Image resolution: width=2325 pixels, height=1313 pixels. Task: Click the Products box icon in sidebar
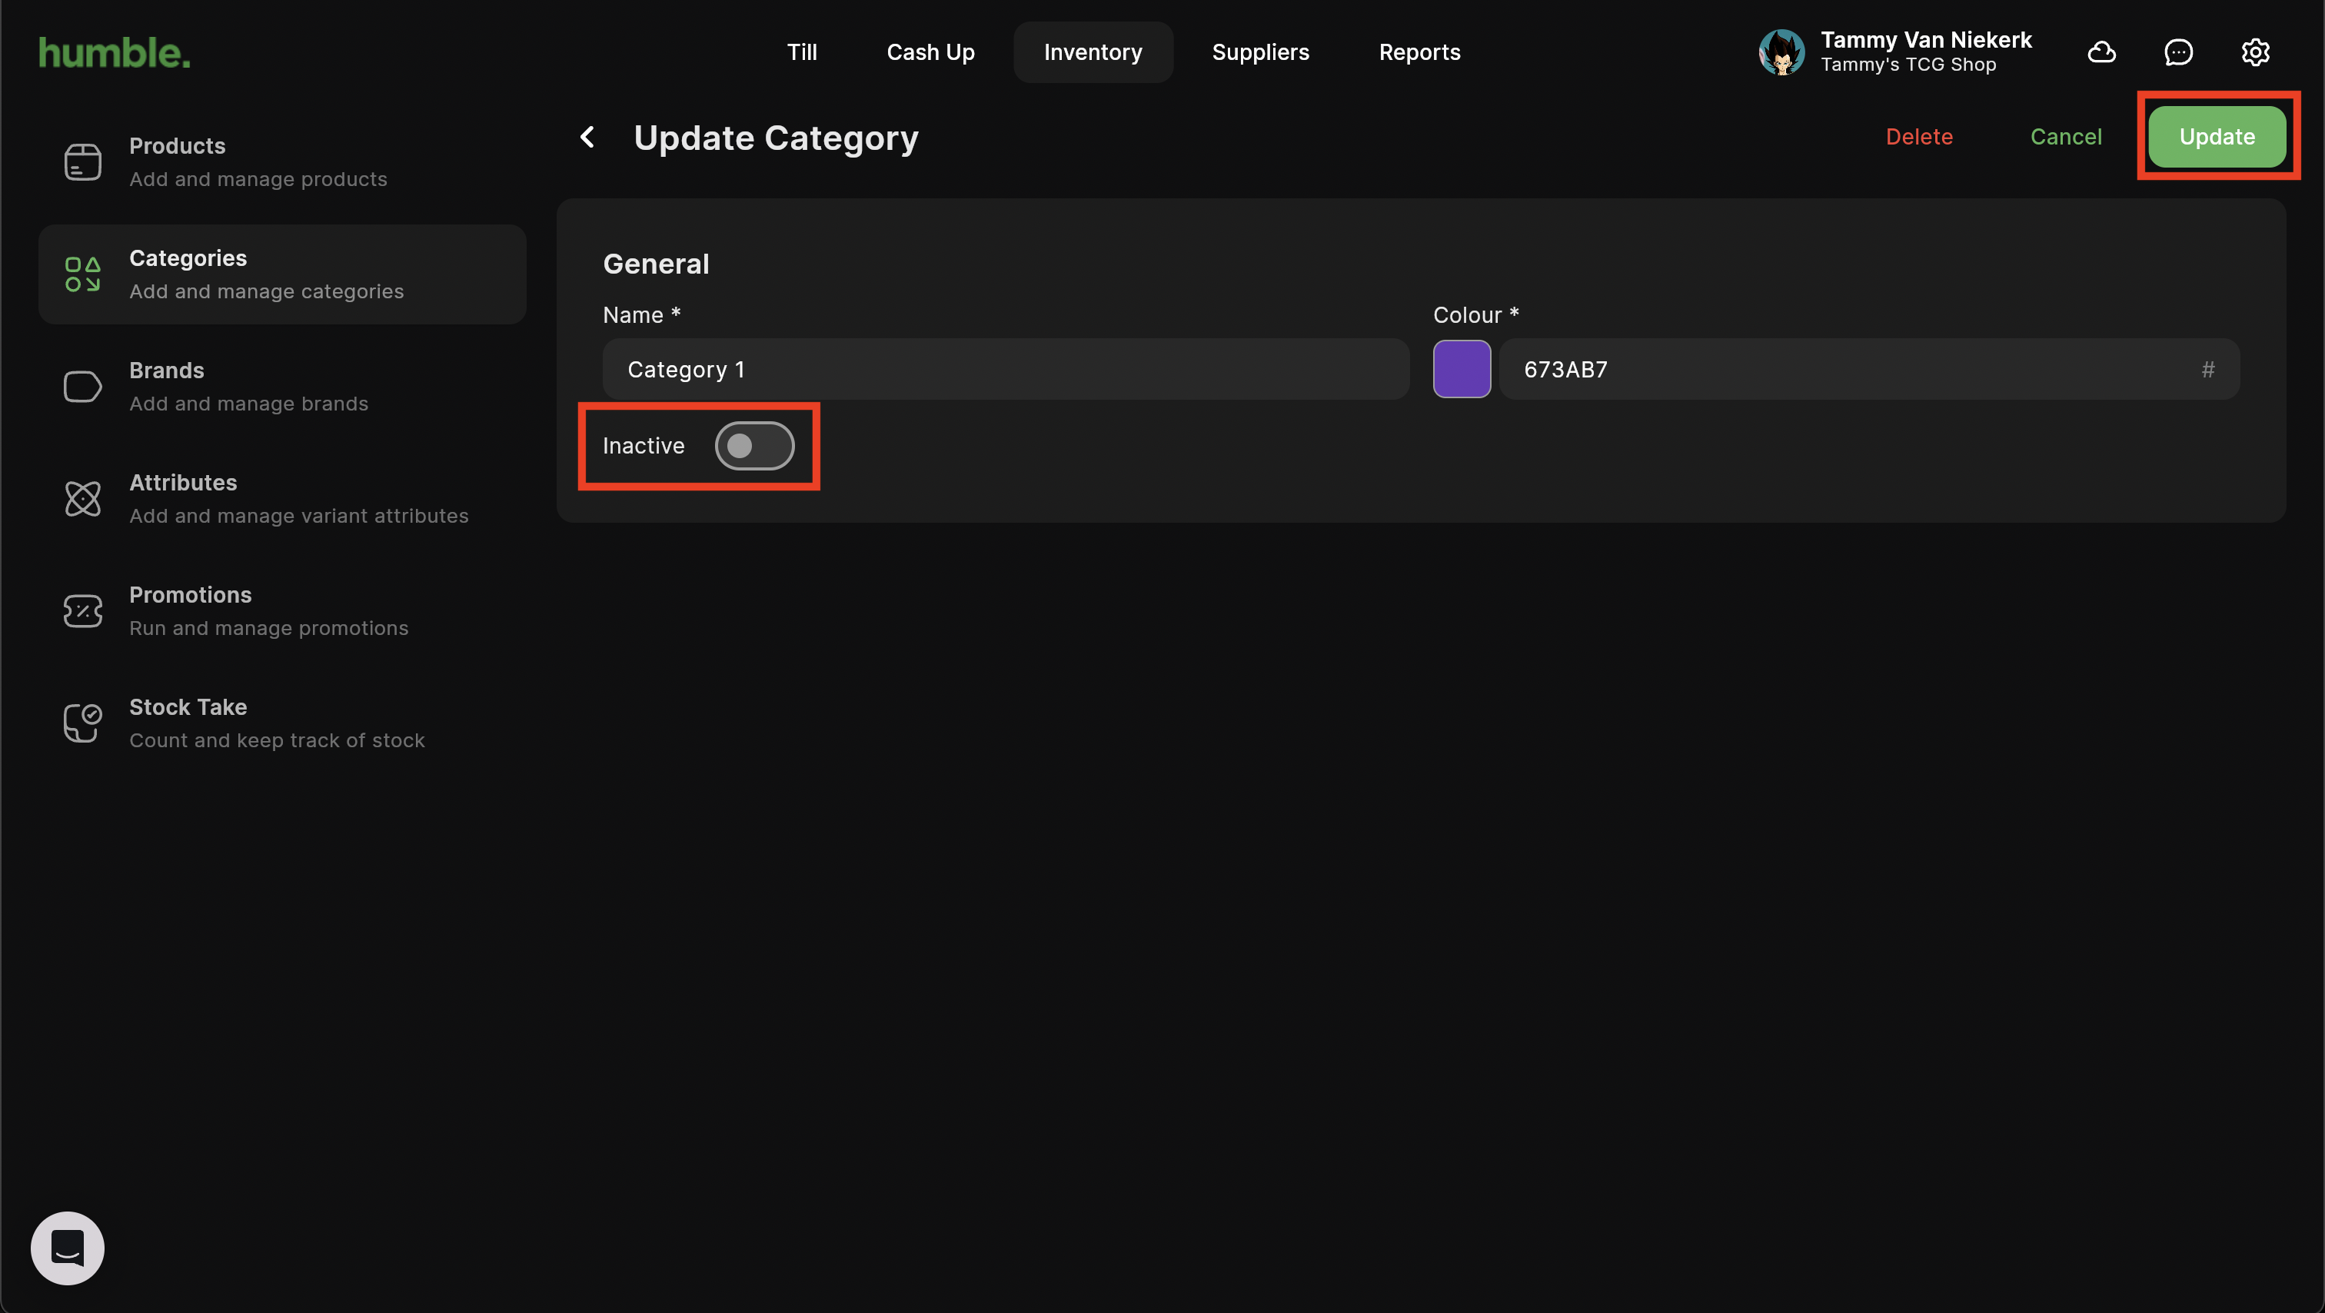[82, 162]
